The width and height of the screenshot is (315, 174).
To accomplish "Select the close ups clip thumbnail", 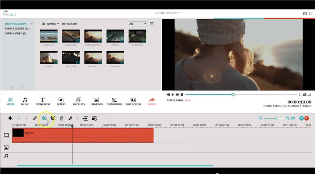I will [71, 36].
